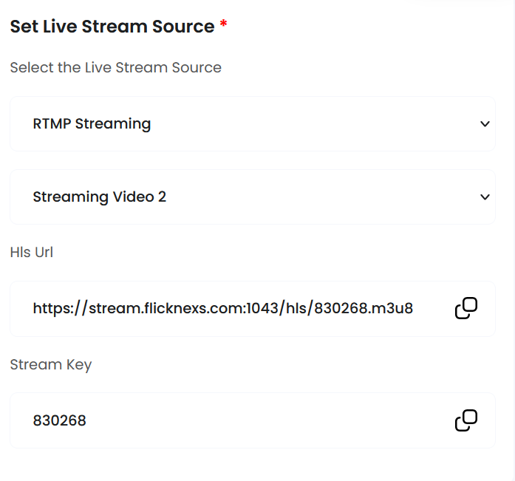Click the word "Source" in the bold heading

coord(180,27)
